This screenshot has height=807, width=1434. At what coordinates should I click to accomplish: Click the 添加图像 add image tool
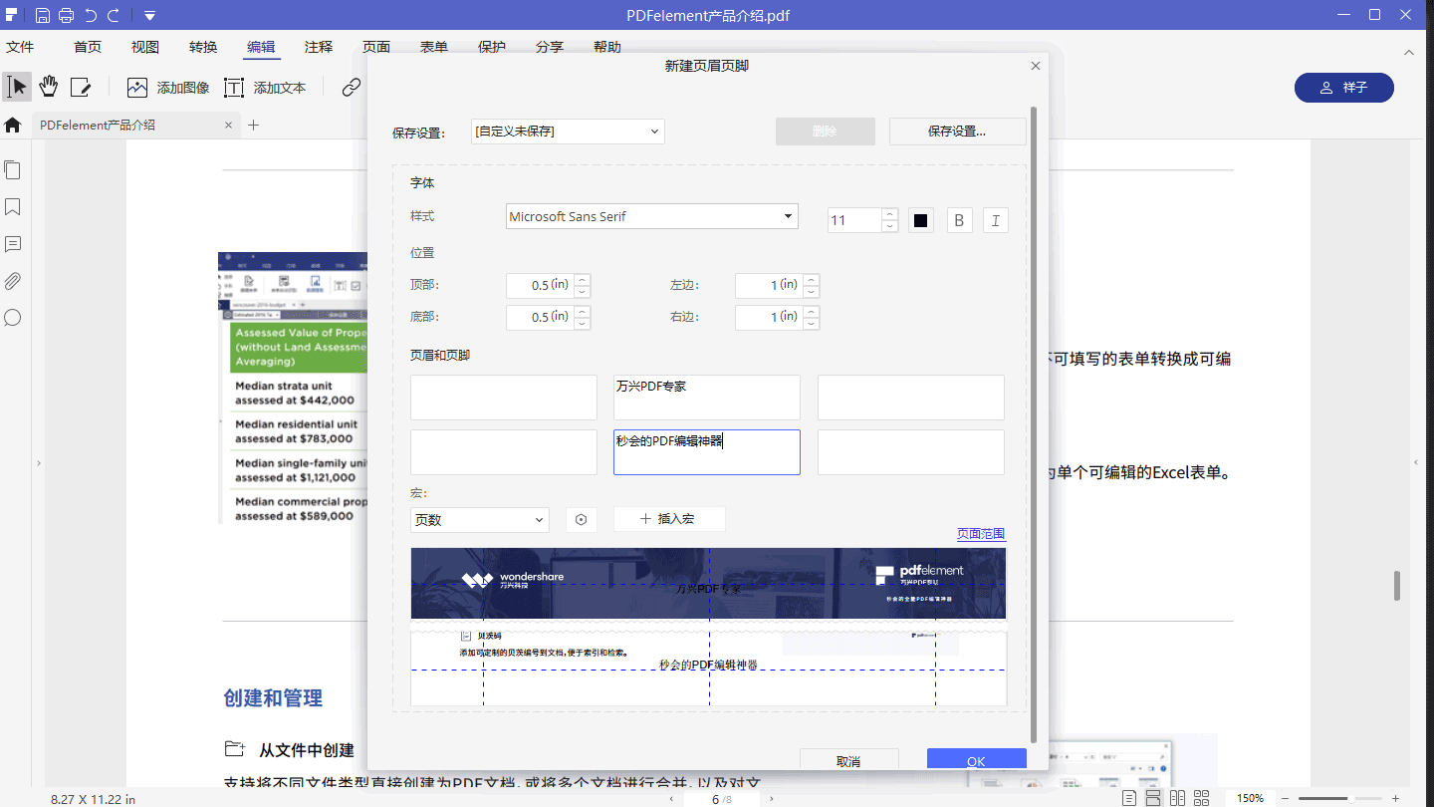coord(168,88)
